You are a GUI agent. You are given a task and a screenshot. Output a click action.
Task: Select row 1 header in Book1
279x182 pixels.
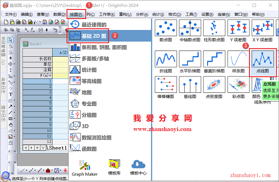pyautogui.click(x=38, y=81)
